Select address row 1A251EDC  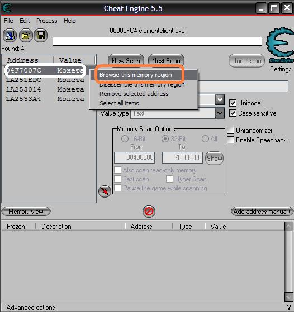point(45,80)
